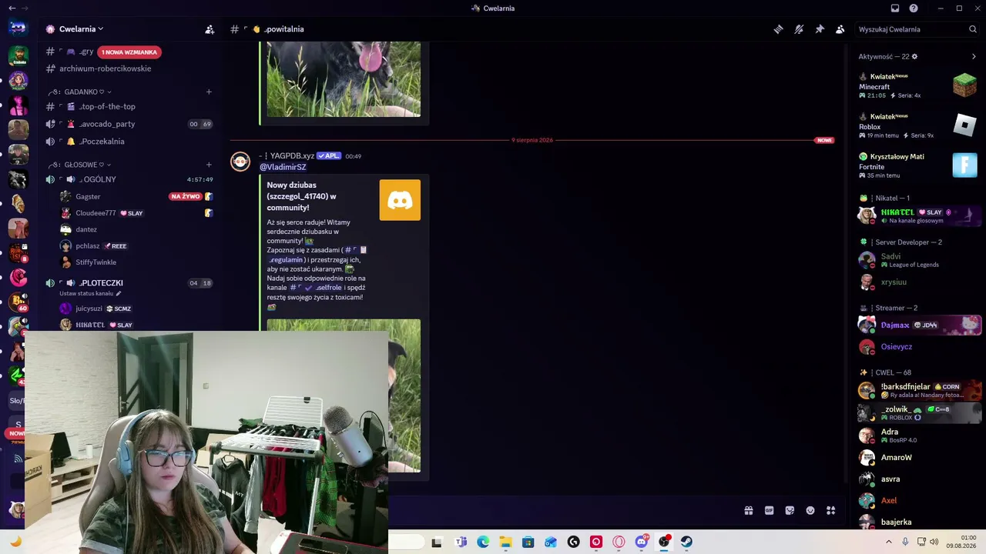Toggle channel notification mute bell icon

coord(799,29)
